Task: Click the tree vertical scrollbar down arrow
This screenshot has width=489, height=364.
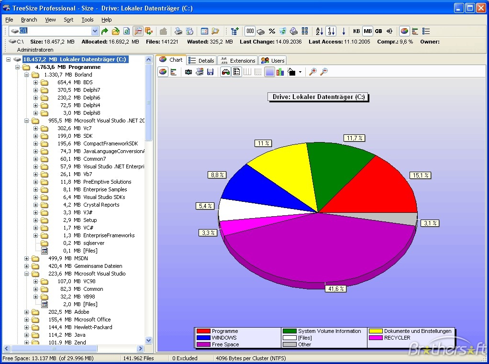Action: tap(149, 340)
